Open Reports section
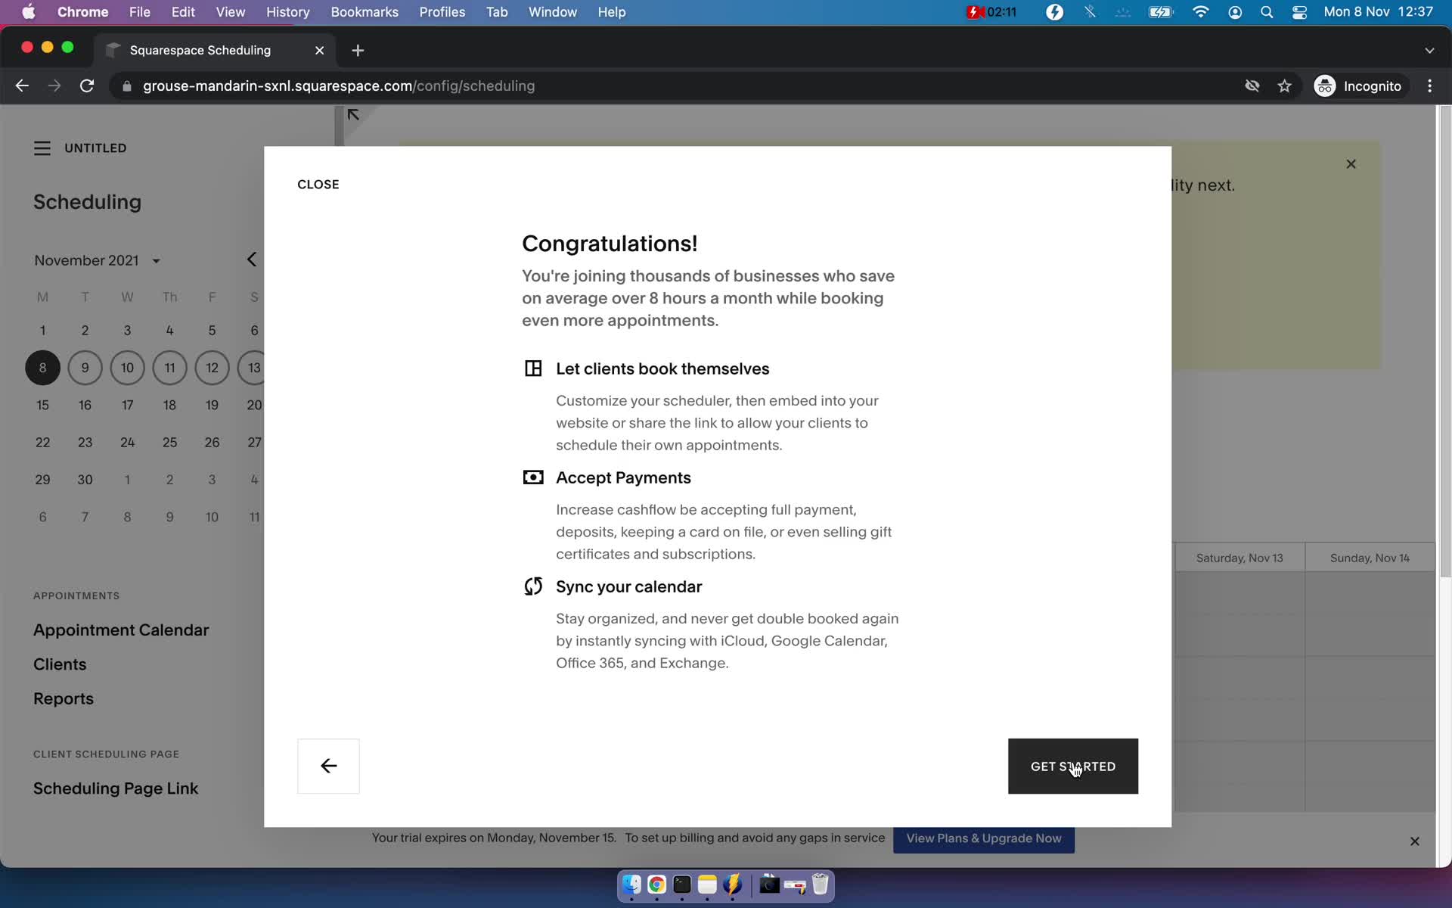 coord(63,698)
